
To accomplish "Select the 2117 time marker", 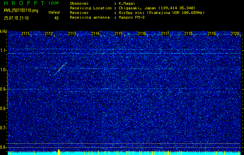I will point(165,34).
